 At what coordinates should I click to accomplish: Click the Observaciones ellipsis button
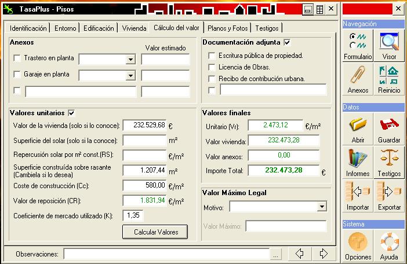tap(275, 254)
